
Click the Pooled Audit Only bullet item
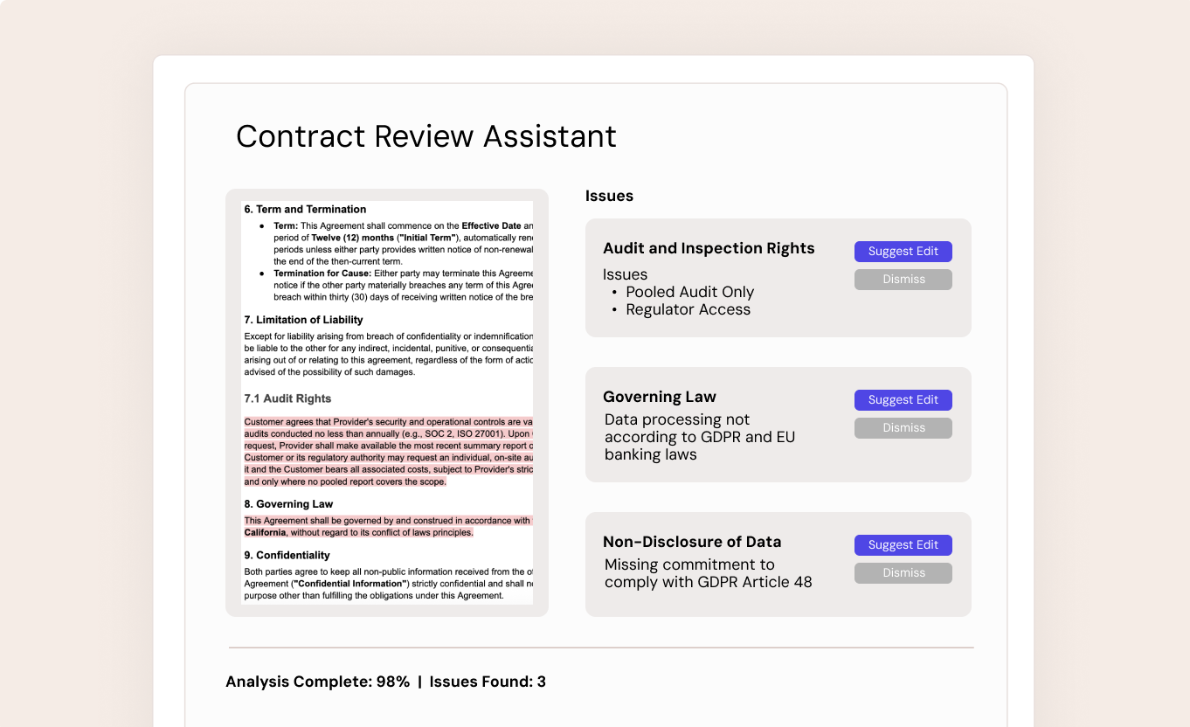[690, 291]
